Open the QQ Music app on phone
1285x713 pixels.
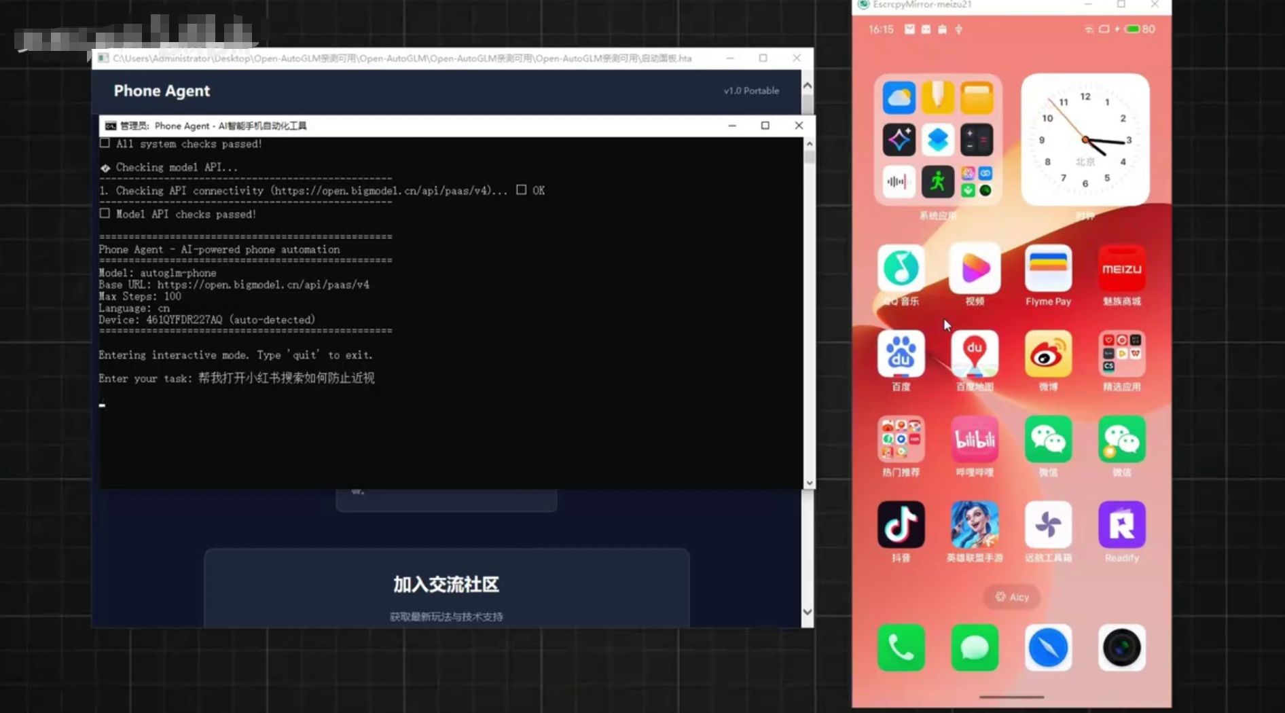pos(901,268)
